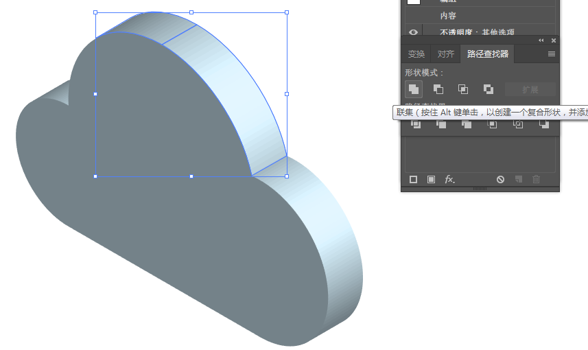The image size is (588, 350).
Task: Click the 扩展 button
Action: pos(530,90)
